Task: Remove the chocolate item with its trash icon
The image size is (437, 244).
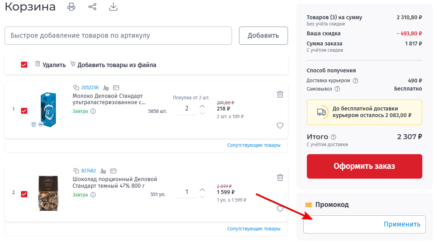Action: (x=280, y=177)
